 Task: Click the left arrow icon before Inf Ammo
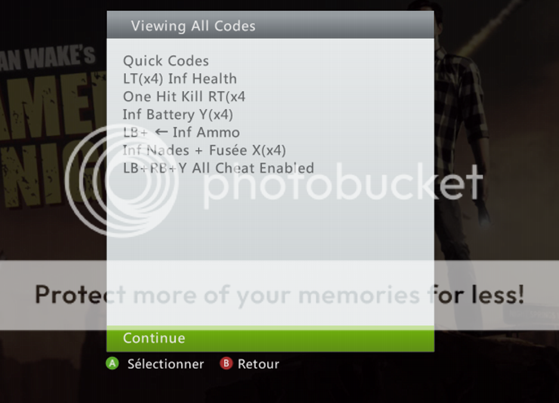(161, 132)
